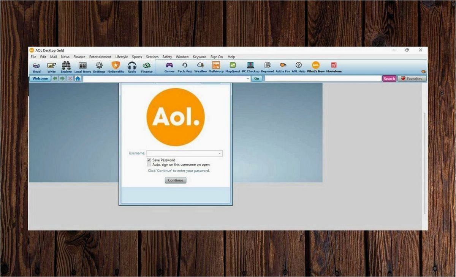Viewport: 456px width, 277px height.
Task: Open the Mail menu
Action: (53, 57)
